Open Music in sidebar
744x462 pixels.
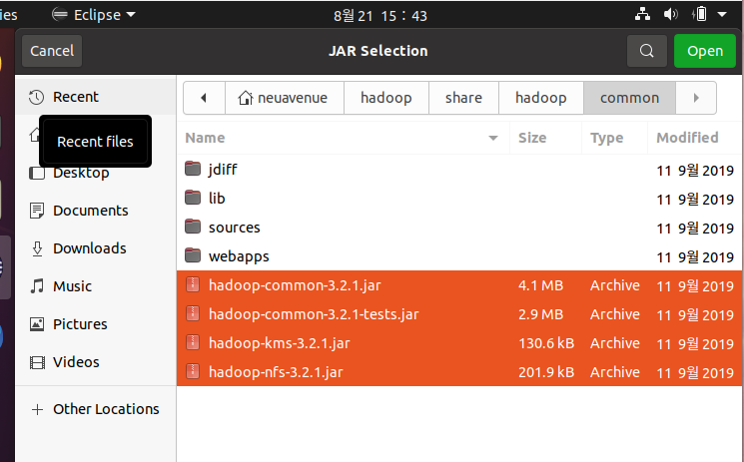tap(96, 286)
